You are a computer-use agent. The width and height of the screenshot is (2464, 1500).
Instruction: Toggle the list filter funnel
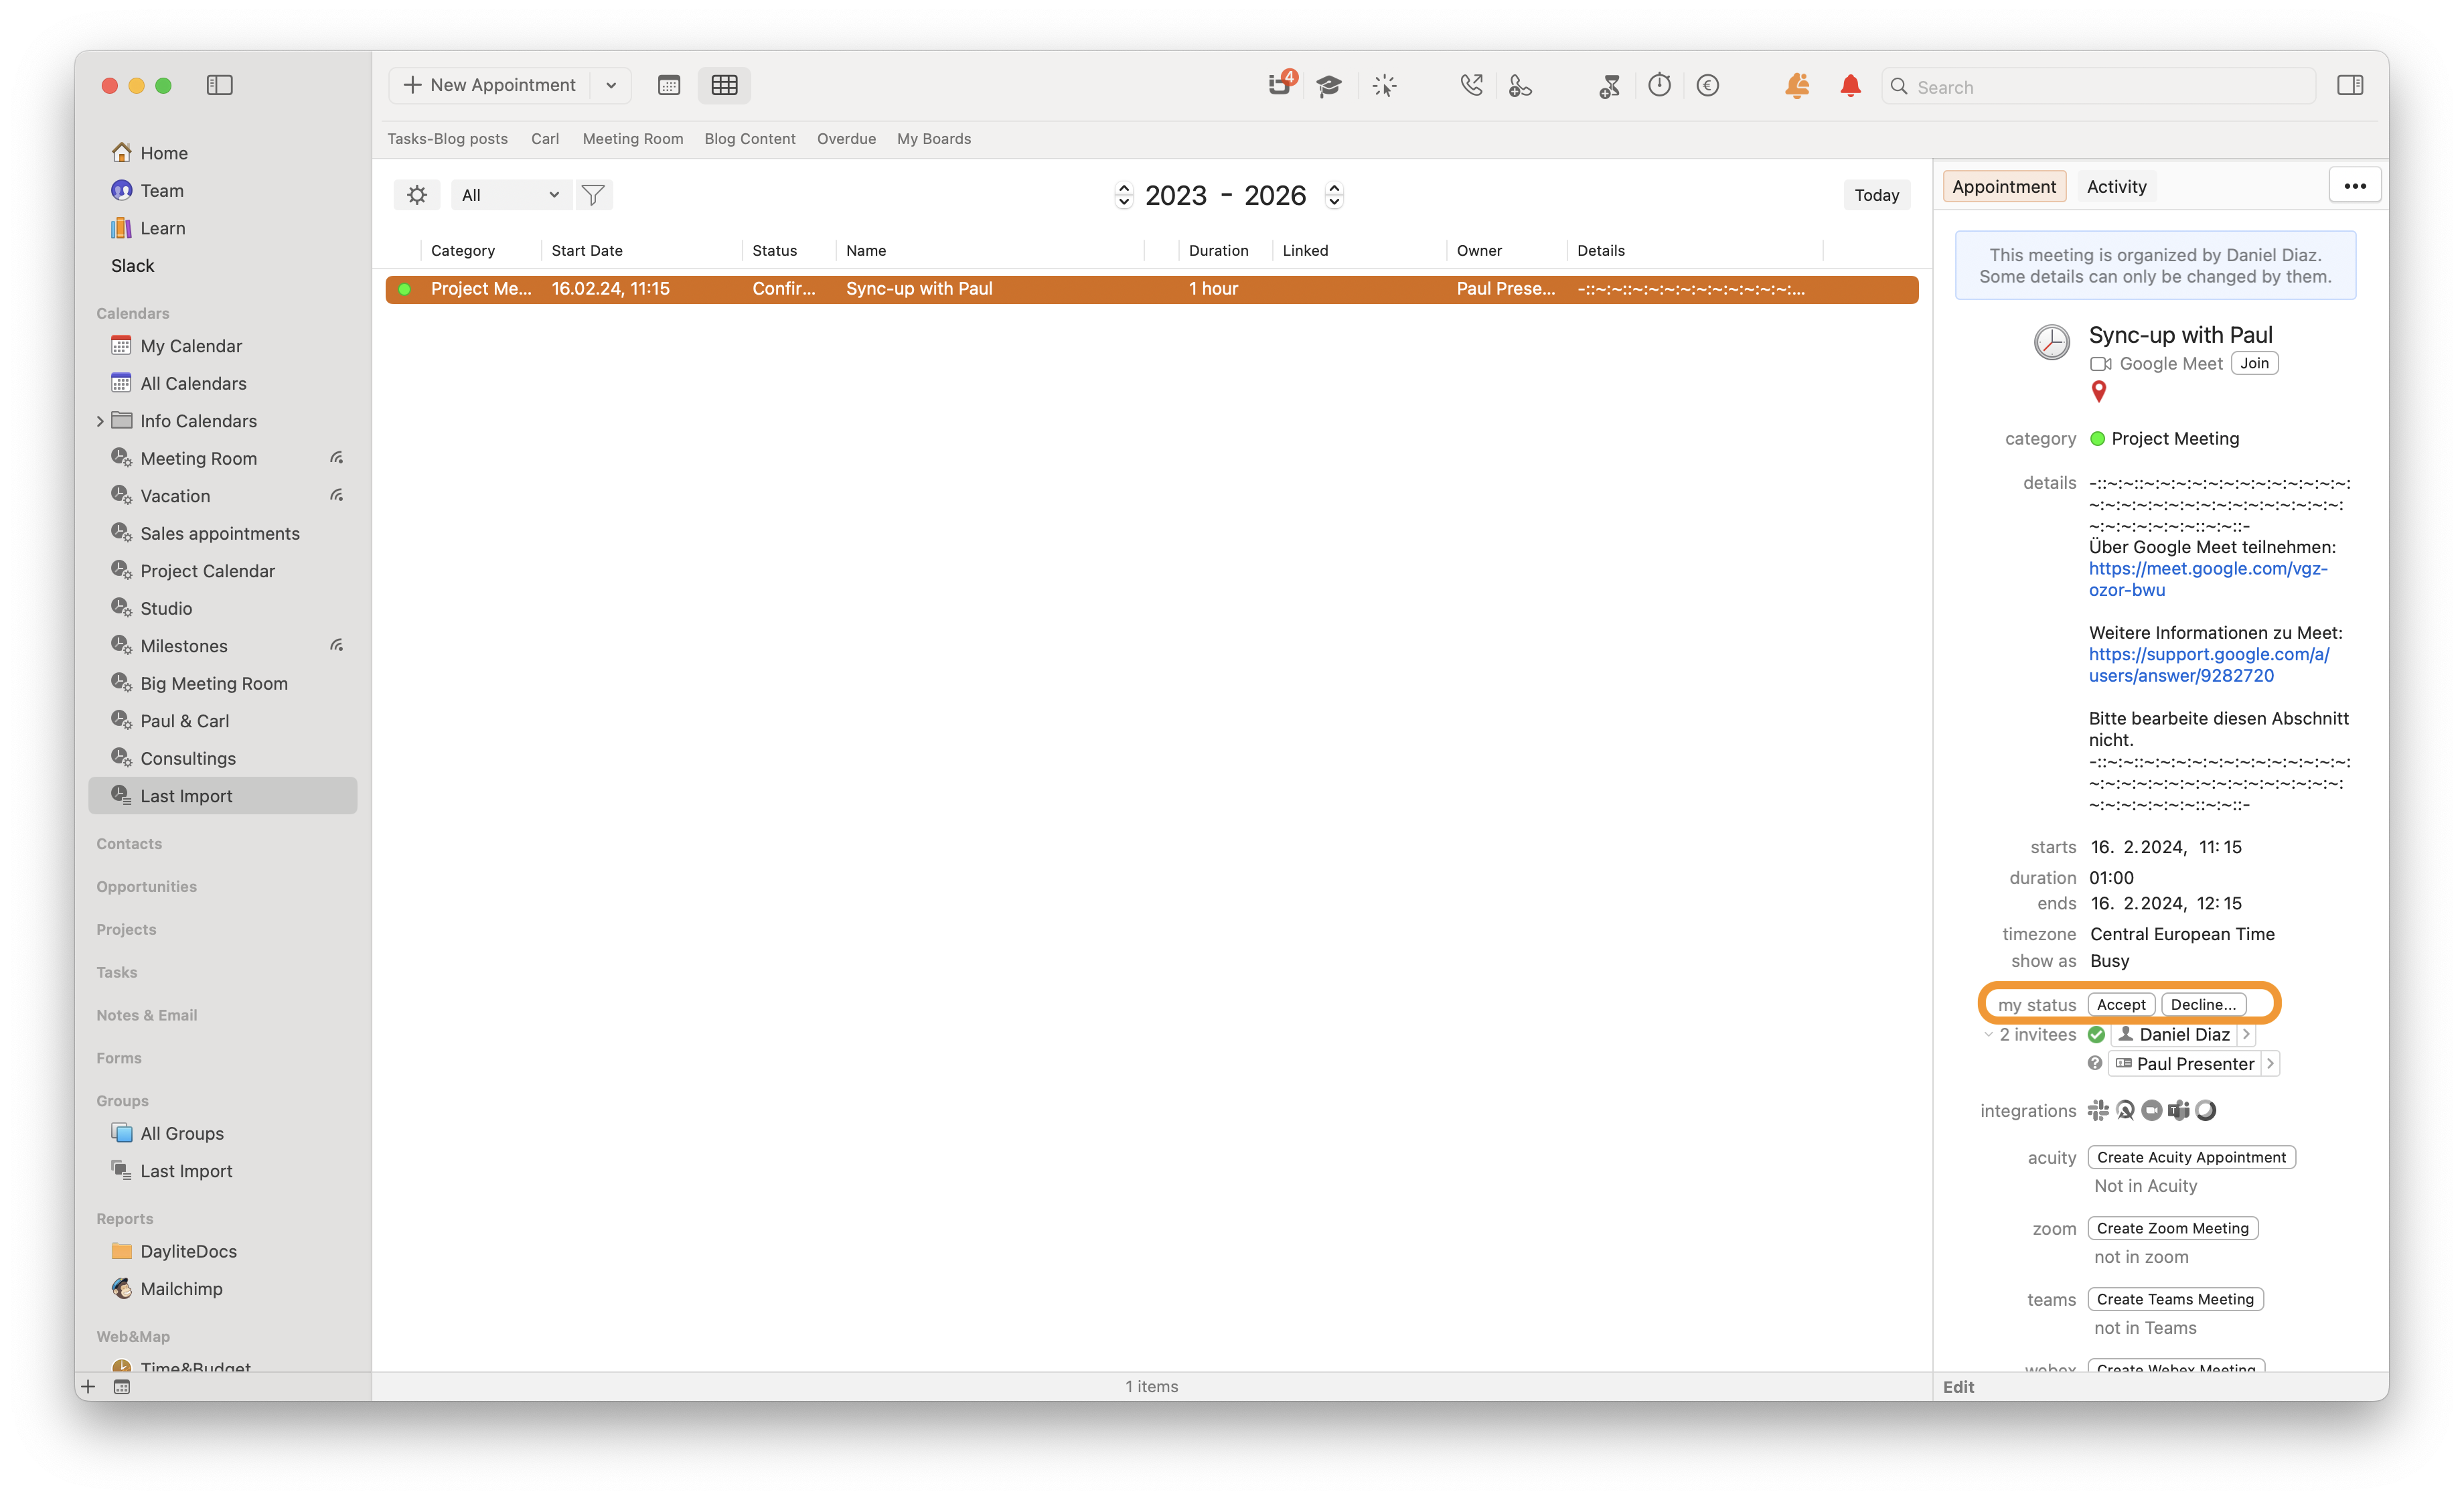coord(593,195)
